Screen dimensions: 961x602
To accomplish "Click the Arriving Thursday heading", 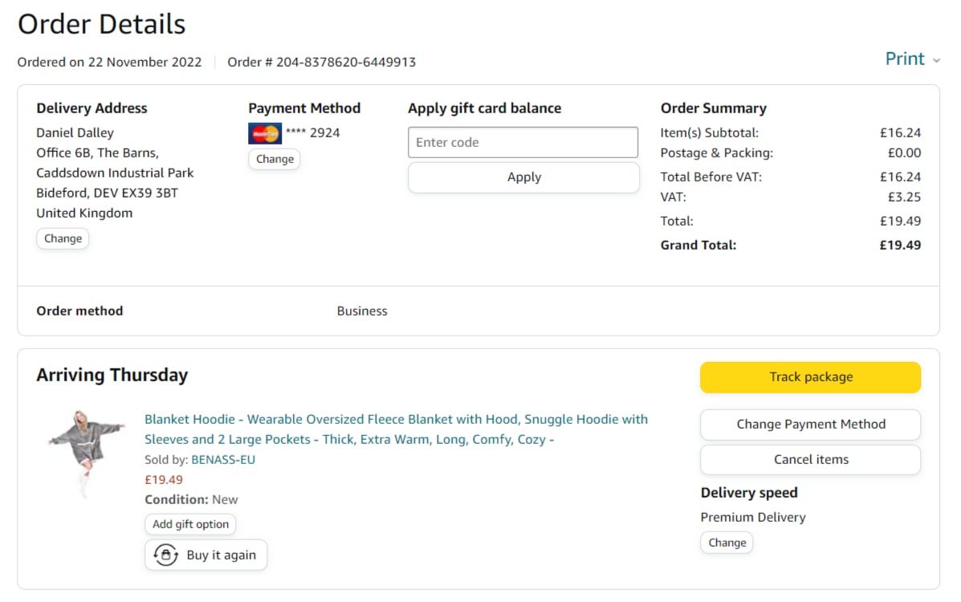I will coord(112,376).
